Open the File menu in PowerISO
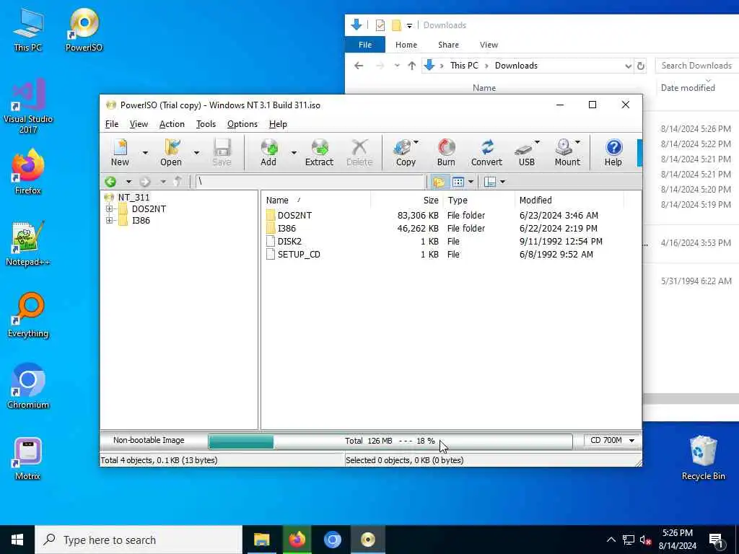The height and width of the screenshot is (554, 739). coord(112,124)
